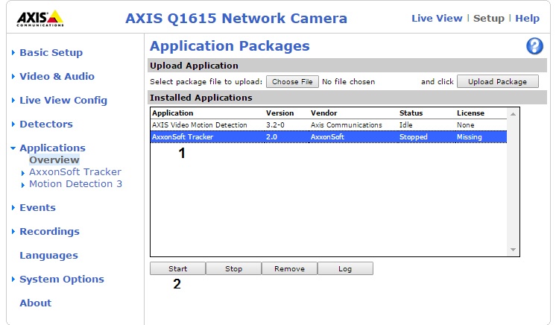
Task: Expand System Options menu
Action: coord(61,280)
